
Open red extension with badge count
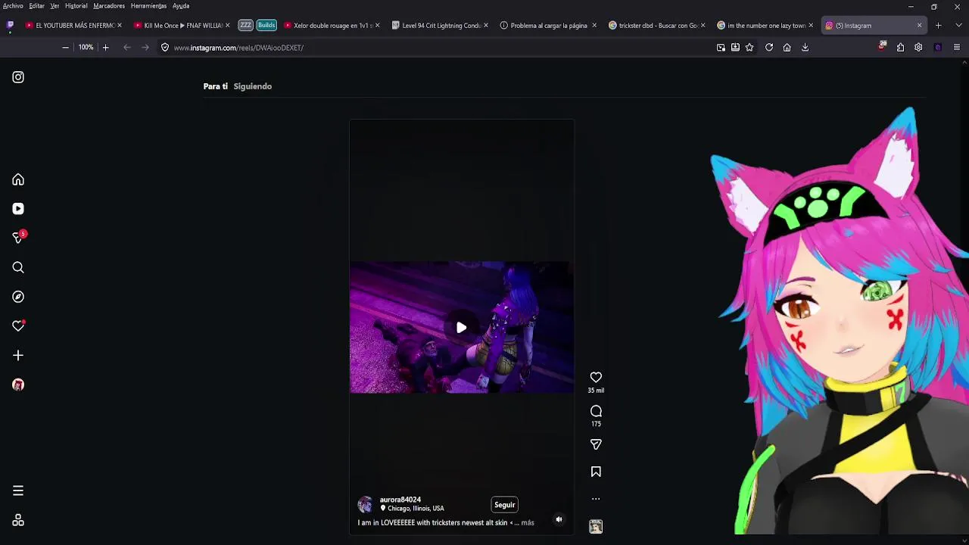click(882, 47)
